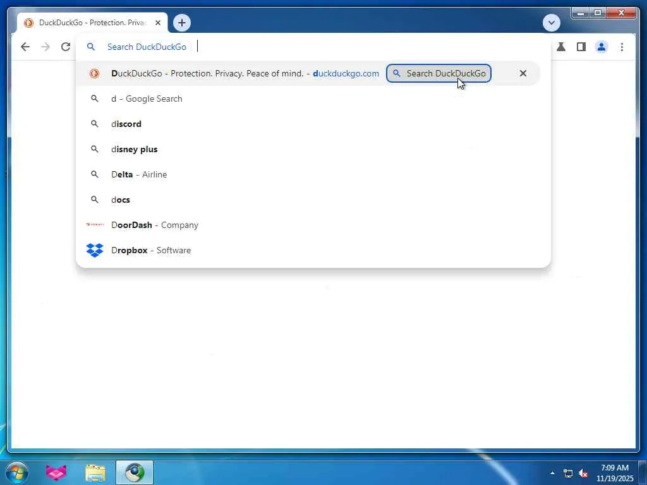
Task: Click the network tray icon
Action: tap(568, 474)
